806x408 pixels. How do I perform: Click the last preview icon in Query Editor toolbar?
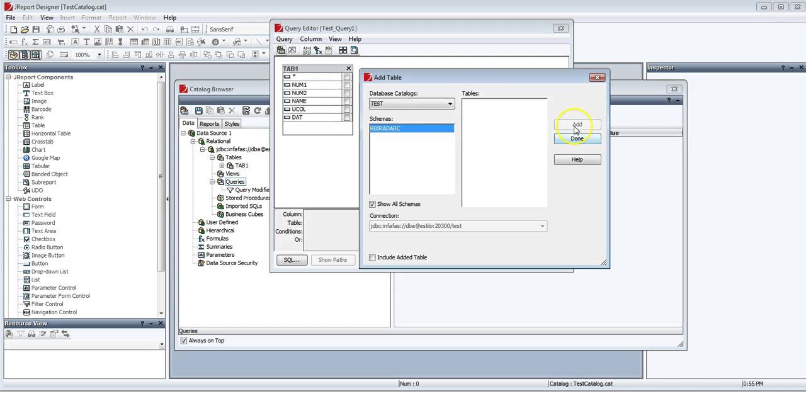pyautogui.click(x=355, y=50)
